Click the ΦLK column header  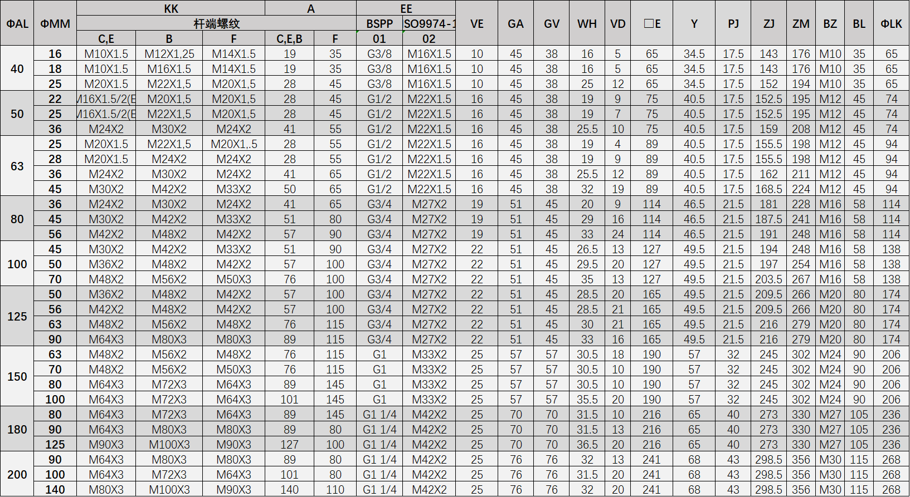[891, 23]
